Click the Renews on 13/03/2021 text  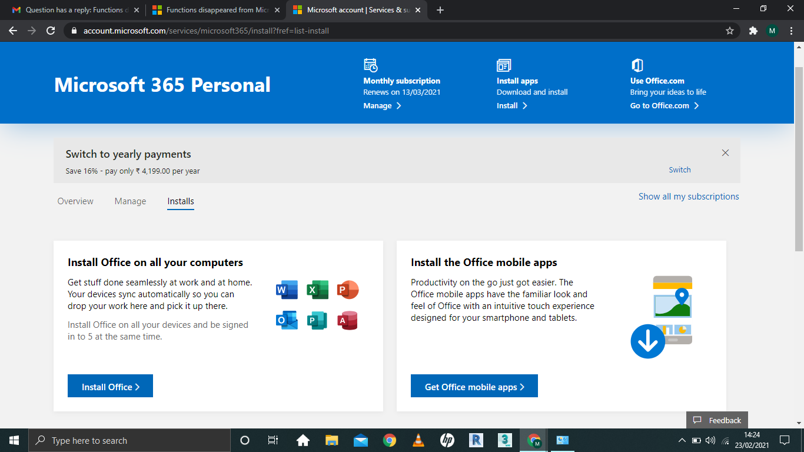pyautogui.click(x=402, y=92)
